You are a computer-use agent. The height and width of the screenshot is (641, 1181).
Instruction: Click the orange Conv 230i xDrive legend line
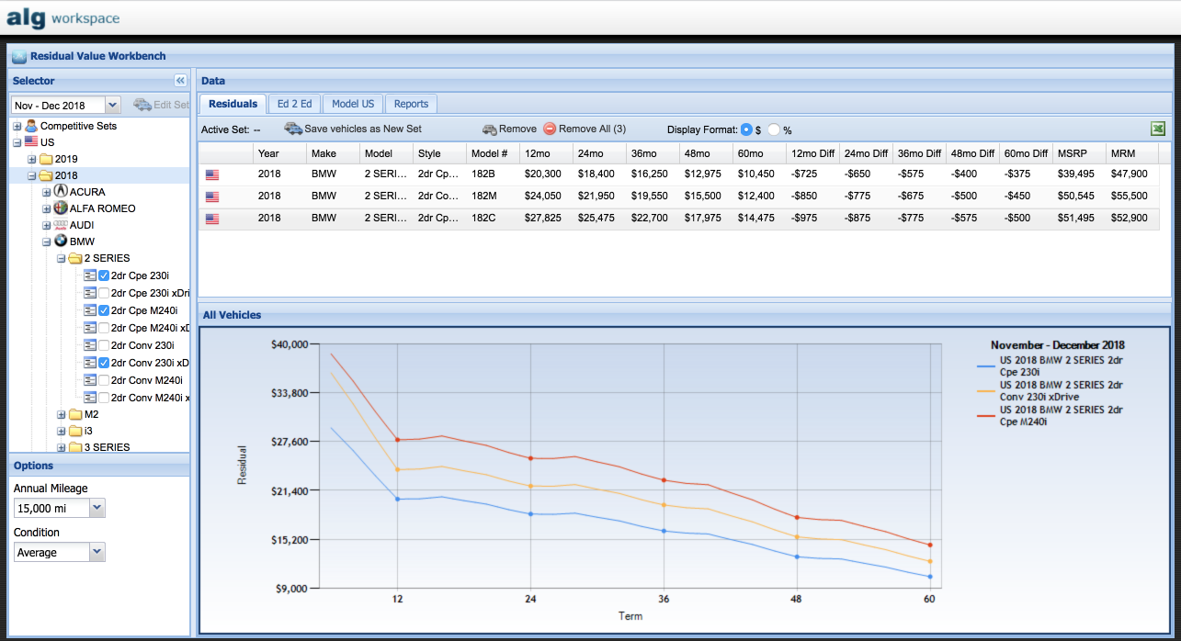(986, 390)
